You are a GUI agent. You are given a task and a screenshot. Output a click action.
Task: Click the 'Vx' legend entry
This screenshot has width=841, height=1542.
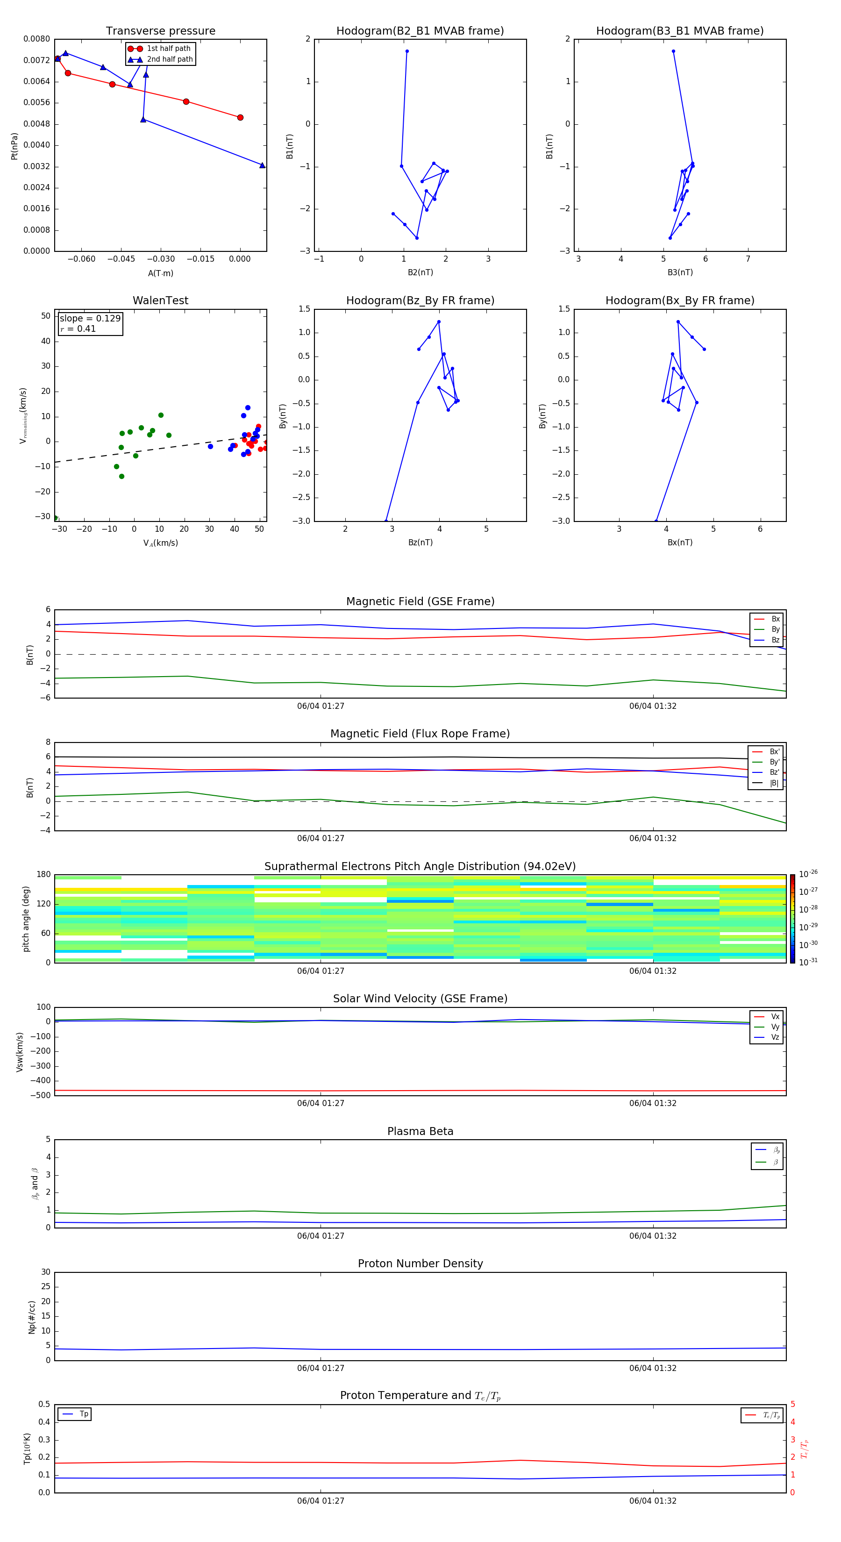[x=767, y=1016]
